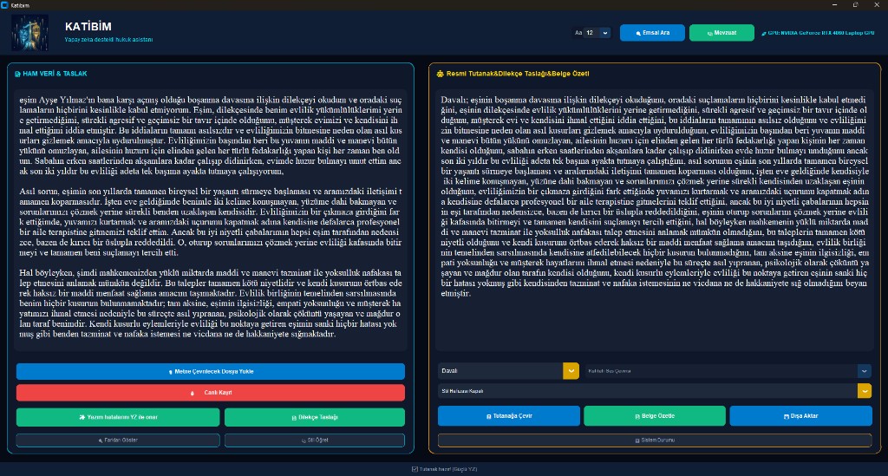Click inside the official transcript output area
The height and width of the screenshot is (476, 888).
[655, 218]
